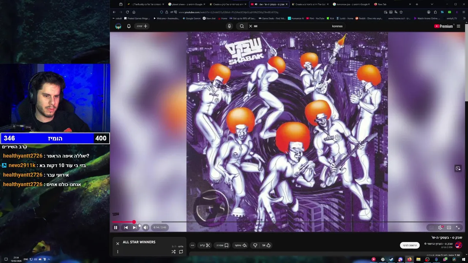This screenshot has height=263, width=468.
Task: Mute the playing YouTube tab
Action: [x=256, y=4]
